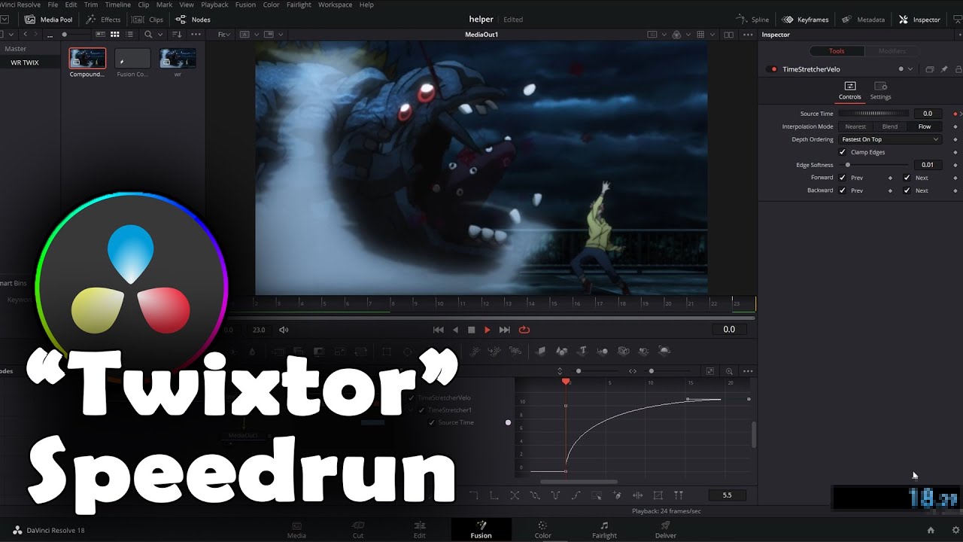Toggle the loop playback button
This screenshot has width=963, height=542.
[524, 330]
